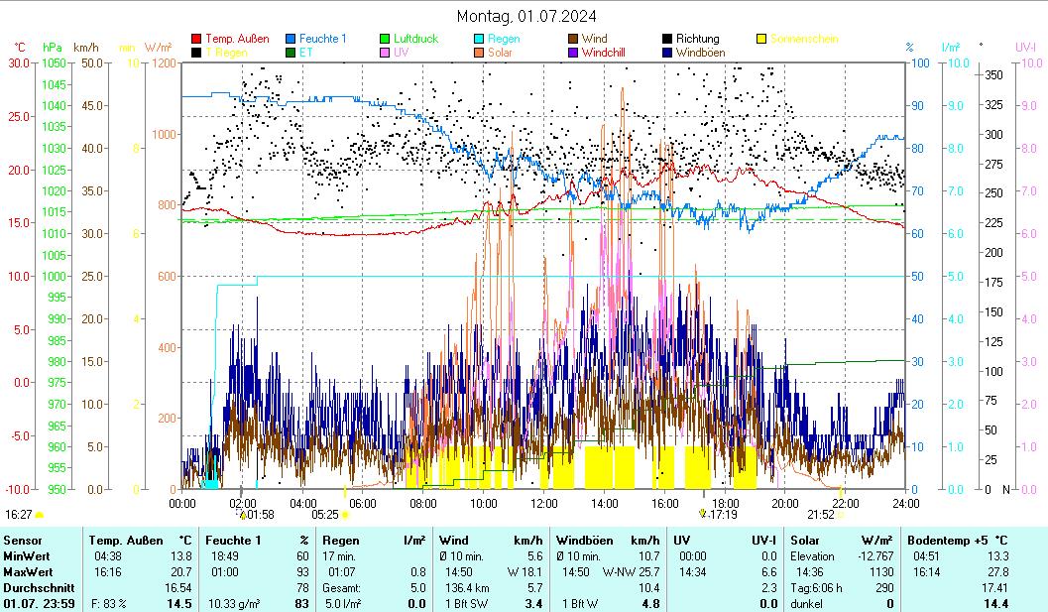Viewport: 1048px width, 612px height.
Task: Click the pink UV legend swatch
Action: (385, 53)
